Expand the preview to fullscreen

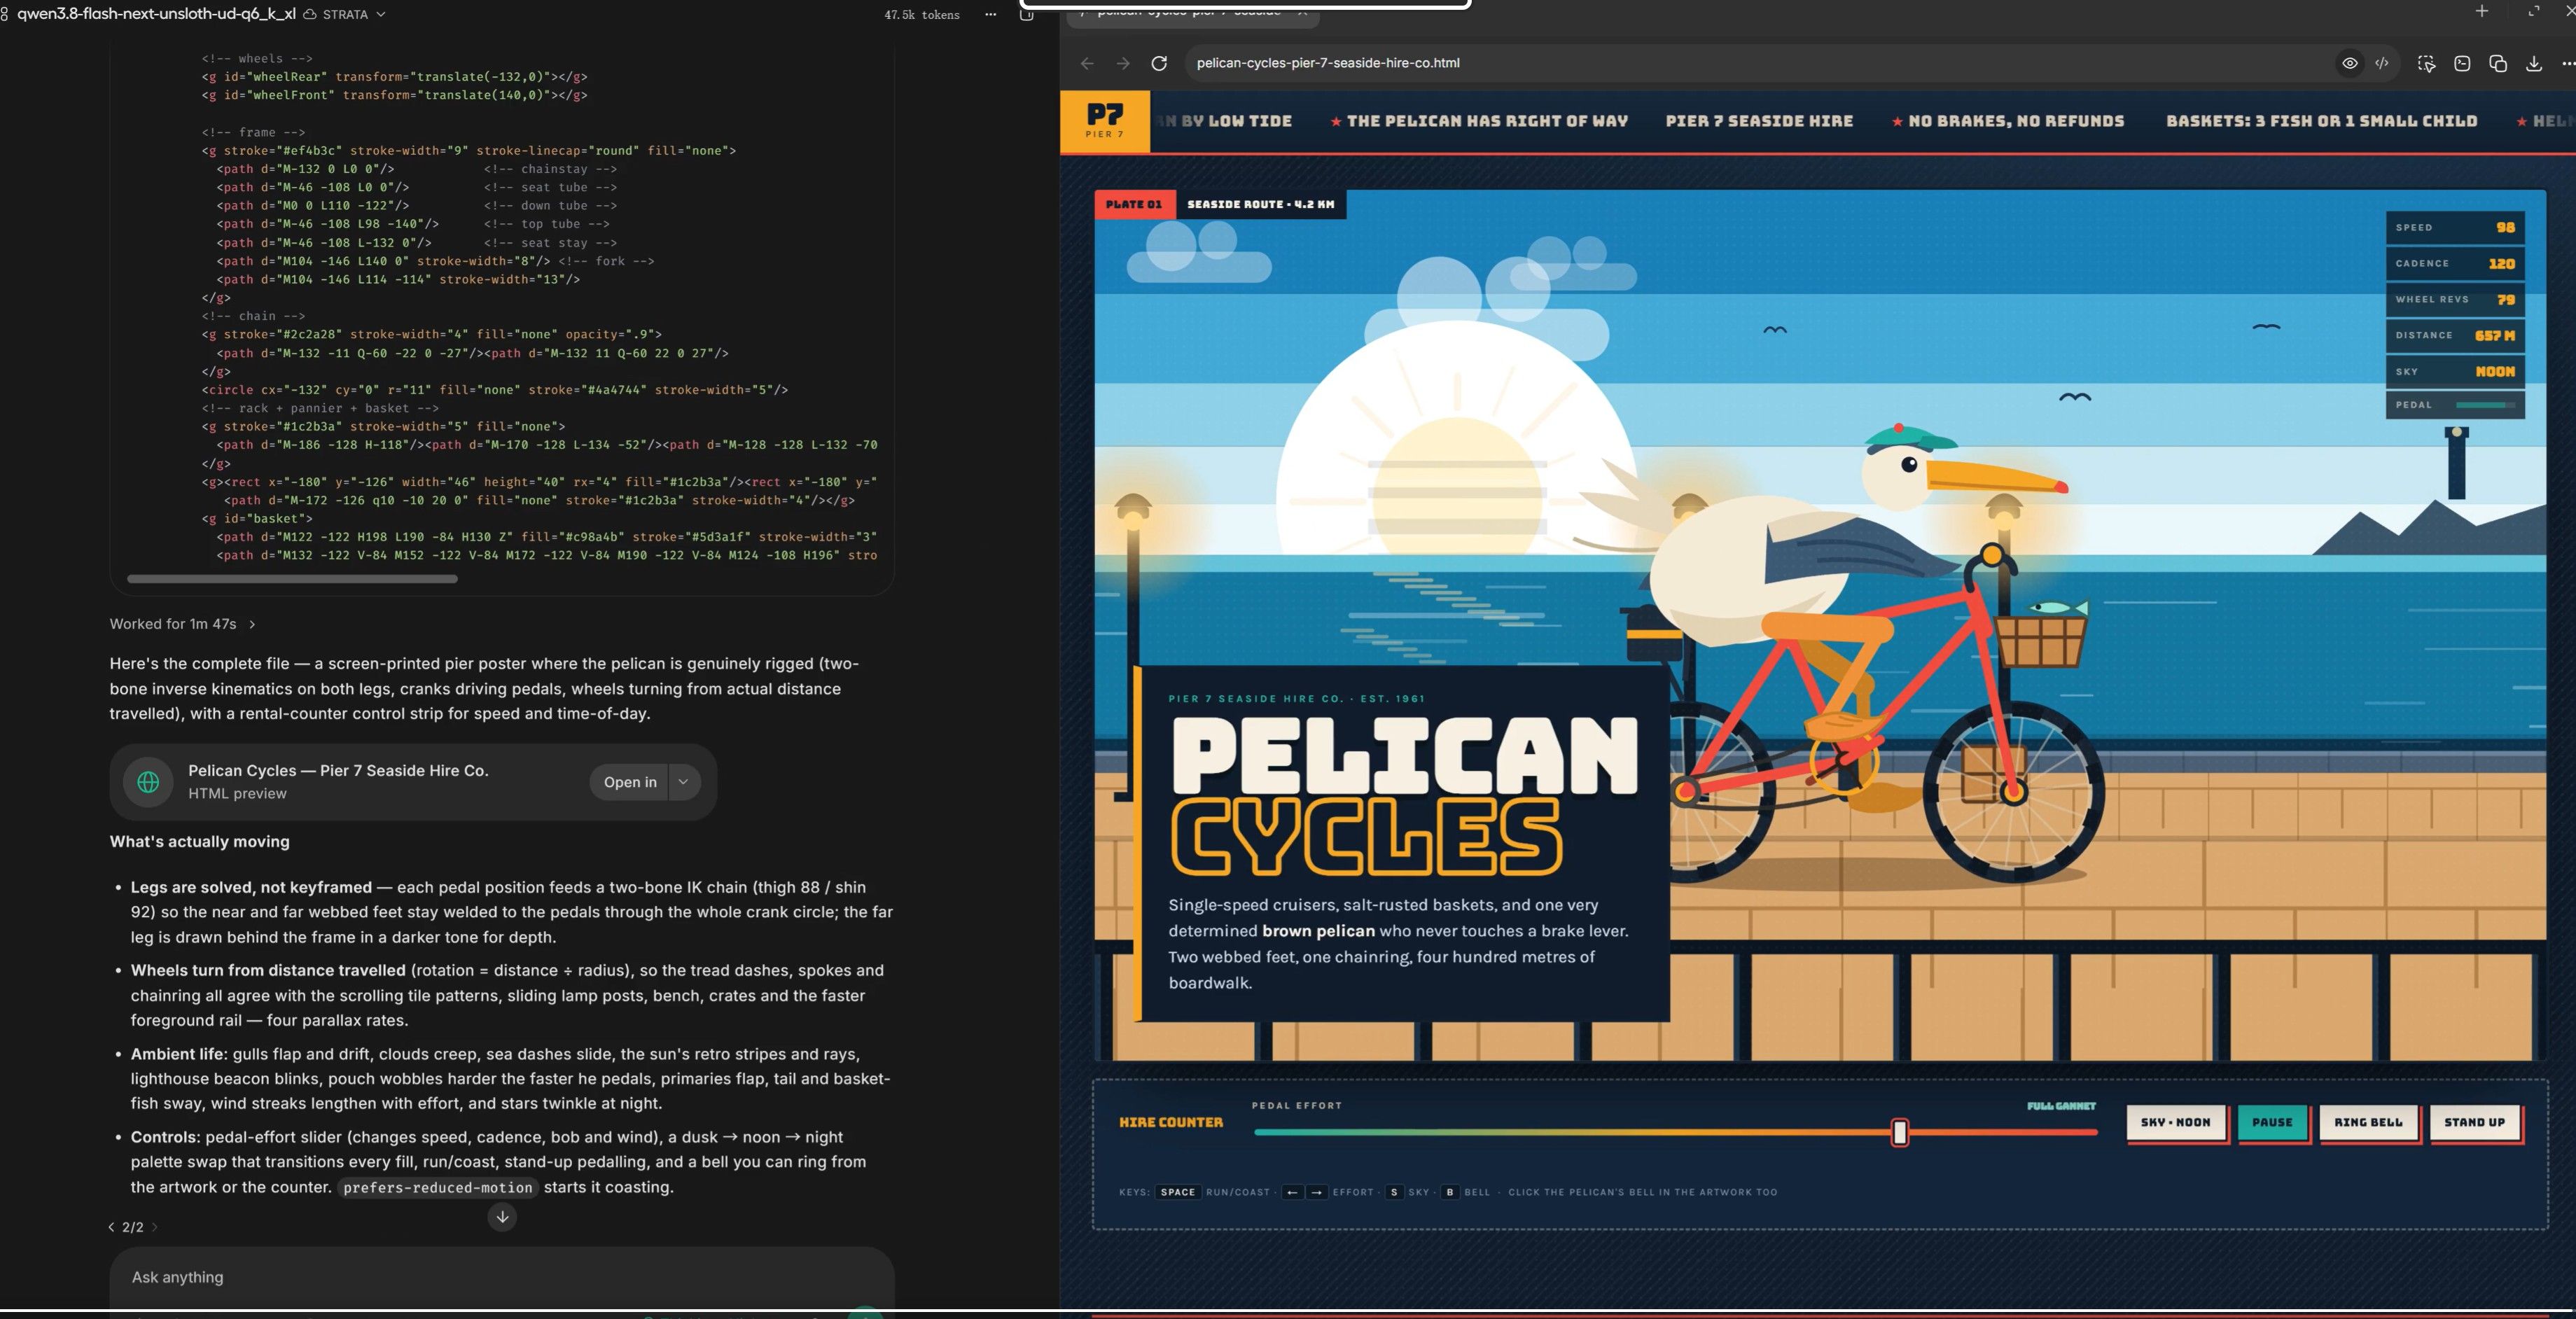[2534, 11]
